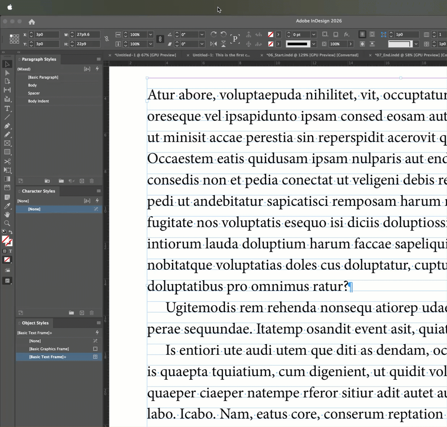Select the Content Collector tool
Image resolution: width=447 pixels, height=427 pixels.
[7, 99]
